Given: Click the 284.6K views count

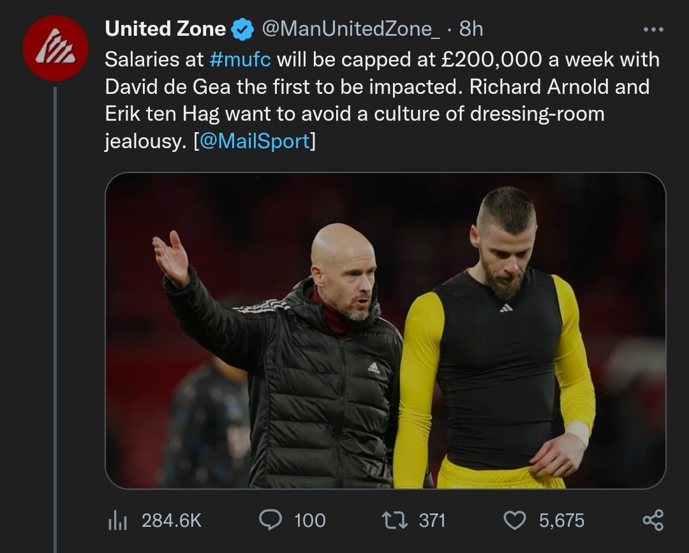Looking at the screenshot, I should 171,520.
